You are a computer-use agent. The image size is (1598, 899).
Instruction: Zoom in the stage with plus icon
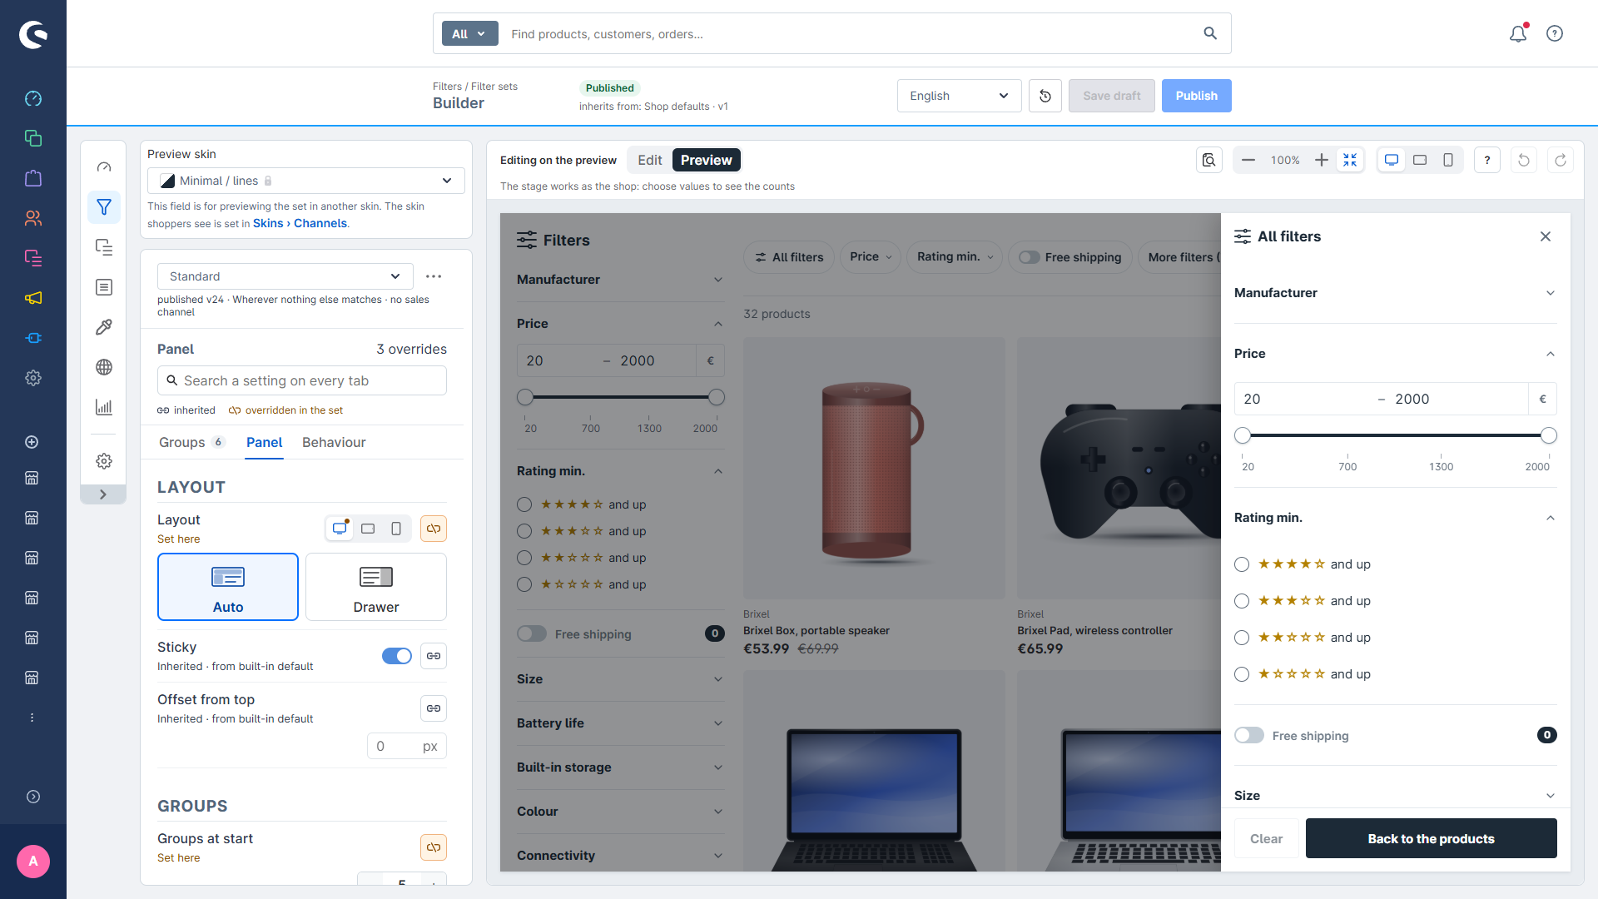point(1322,160)
